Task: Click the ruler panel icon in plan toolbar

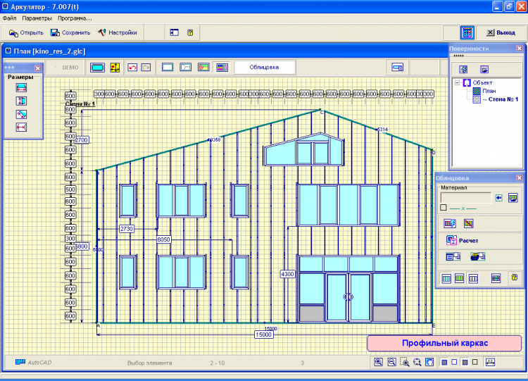Action: click(x=397, y=68)
